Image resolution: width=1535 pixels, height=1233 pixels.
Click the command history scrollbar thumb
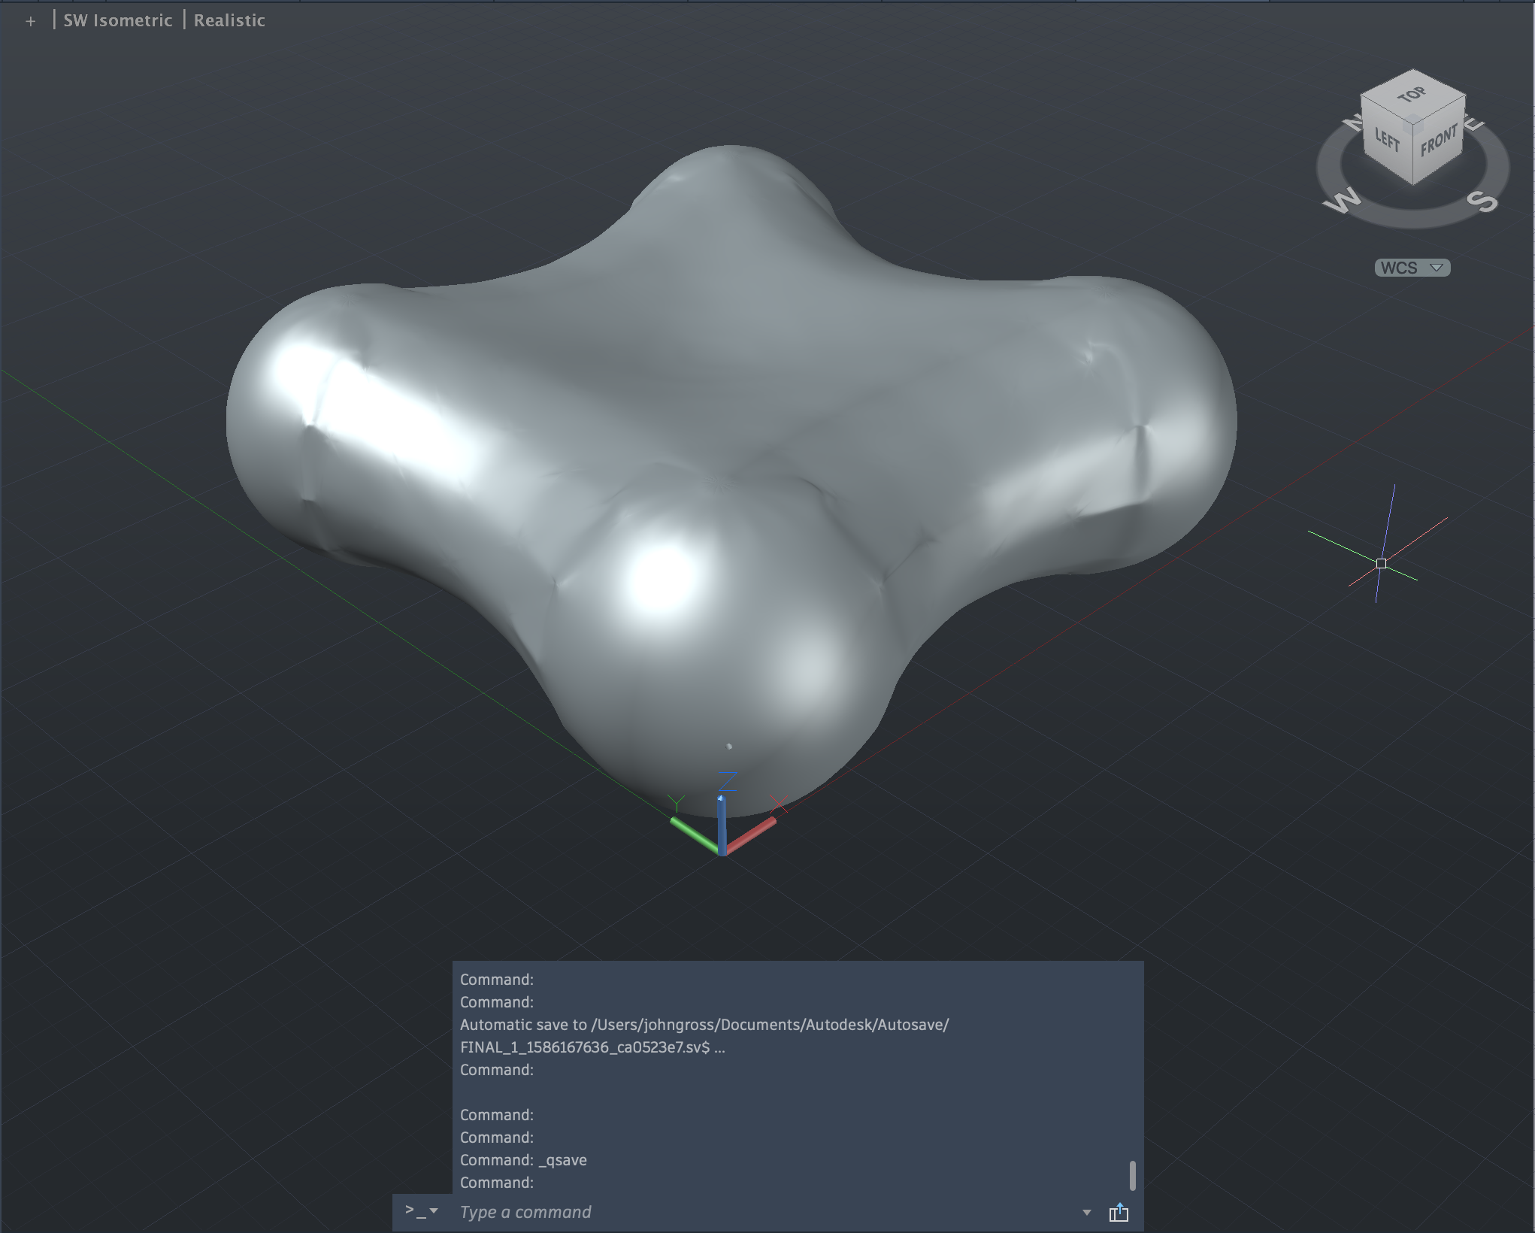pyautogui.click(x=1132, y=1175)
